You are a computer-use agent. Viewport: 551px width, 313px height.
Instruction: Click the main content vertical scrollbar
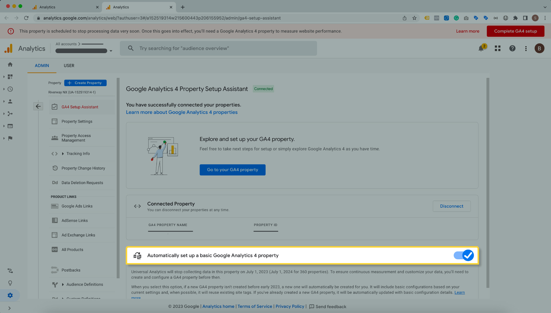[487, 183]
